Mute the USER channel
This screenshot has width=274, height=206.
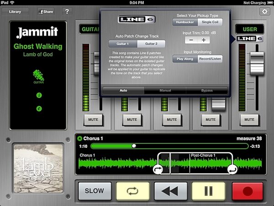click(x=249, y=119)
